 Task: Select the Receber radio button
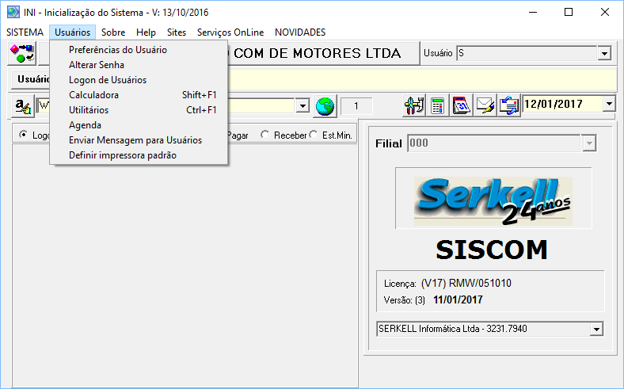pos(264,135)
